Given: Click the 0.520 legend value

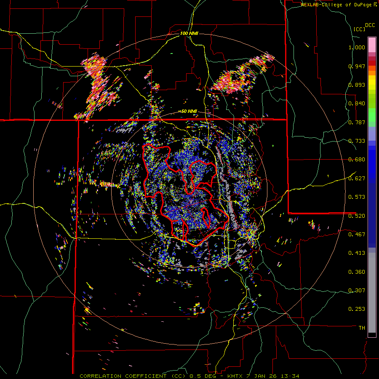Looking at the screenshot, I should tap(357, 216).
